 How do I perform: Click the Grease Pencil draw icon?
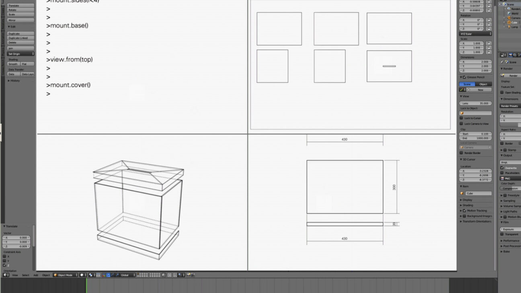coord(462,90)
